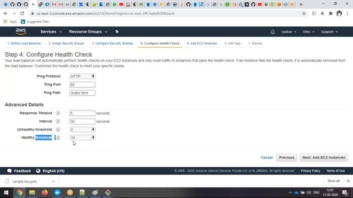Go to step 5 Add EC2 Instances
Screen dimensions: 353x198
click(x=202, y=43)
